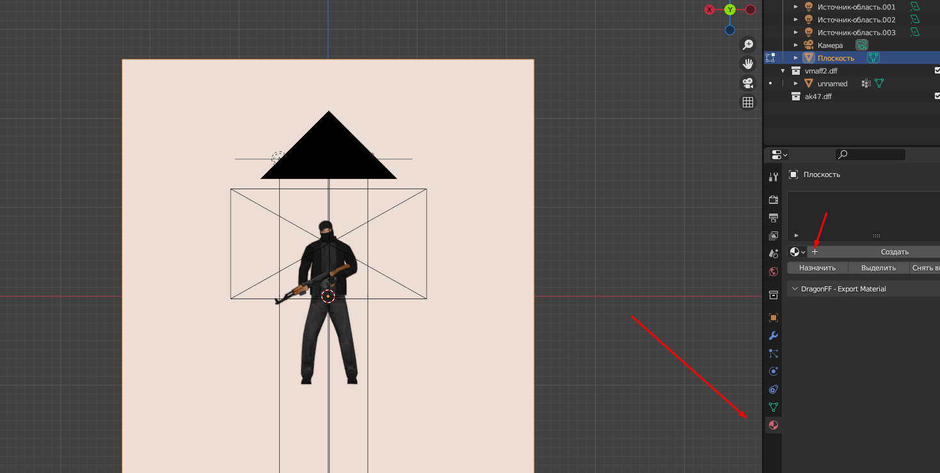
Task: Collapse the vmaff2.dff collection
Action: point(782,71)
